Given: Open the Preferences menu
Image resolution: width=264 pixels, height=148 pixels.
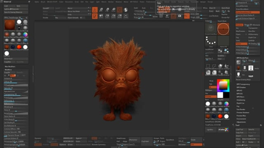Looking at the screenshot, I should click(151, 2).
